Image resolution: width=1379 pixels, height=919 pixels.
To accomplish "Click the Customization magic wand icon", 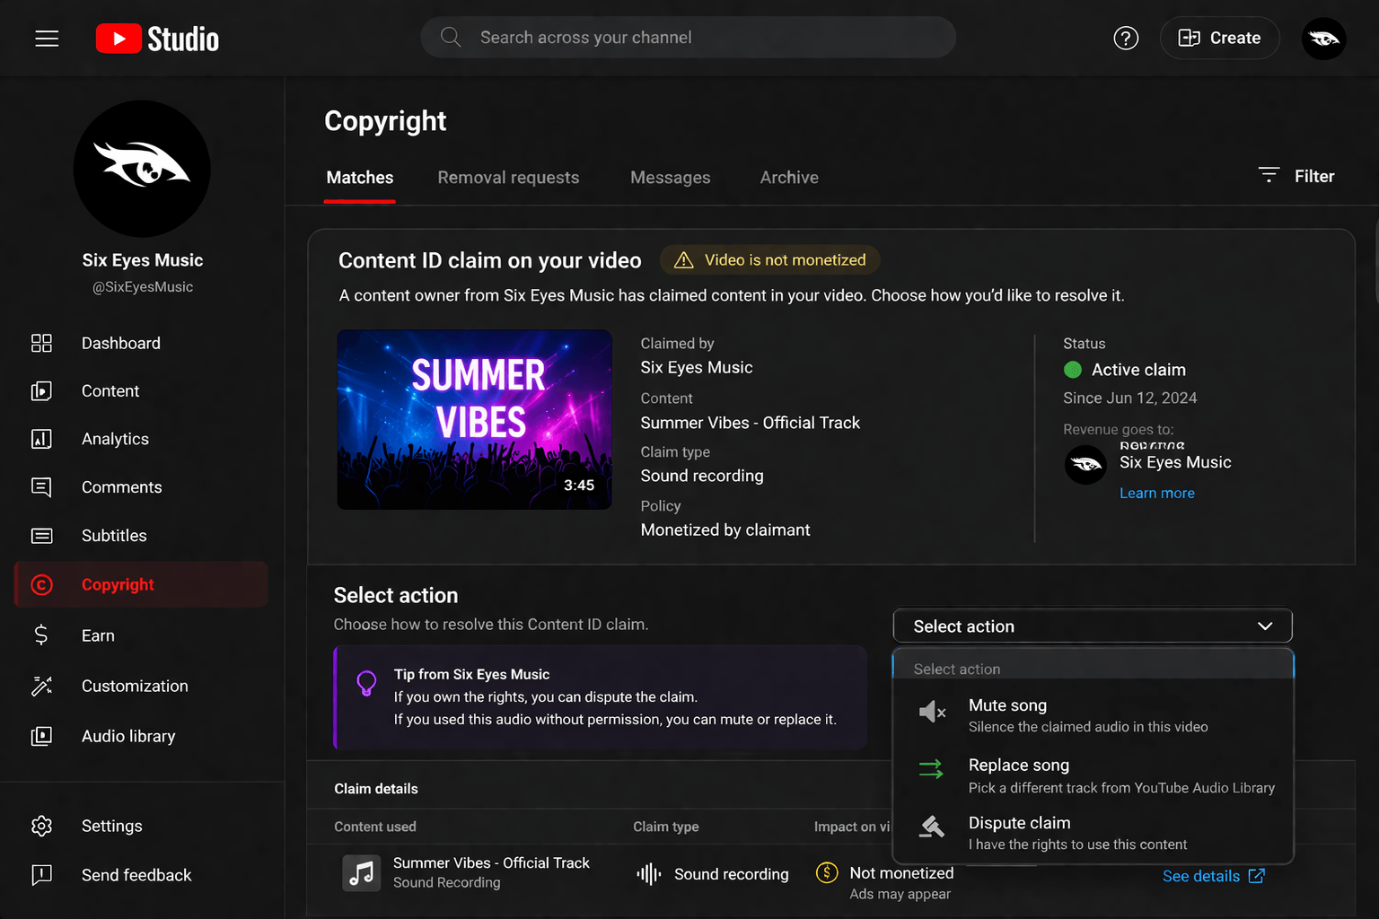I will click(41, 686).
